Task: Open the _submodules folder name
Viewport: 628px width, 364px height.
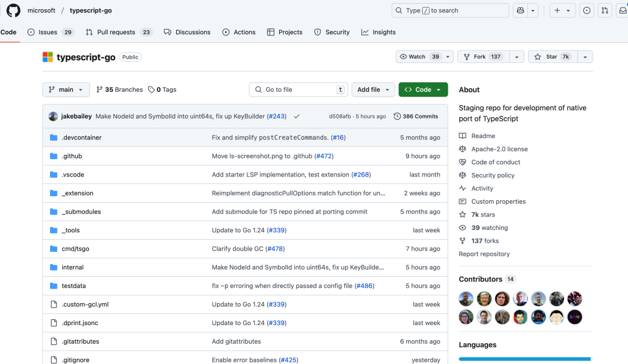Action: [x=81, y=211]
